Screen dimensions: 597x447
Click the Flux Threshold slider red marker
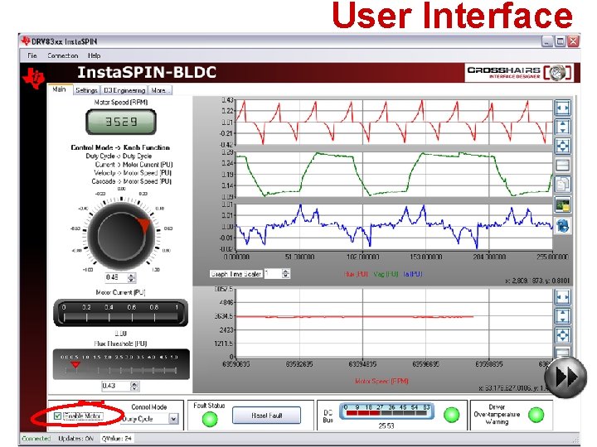pos(75,364)
